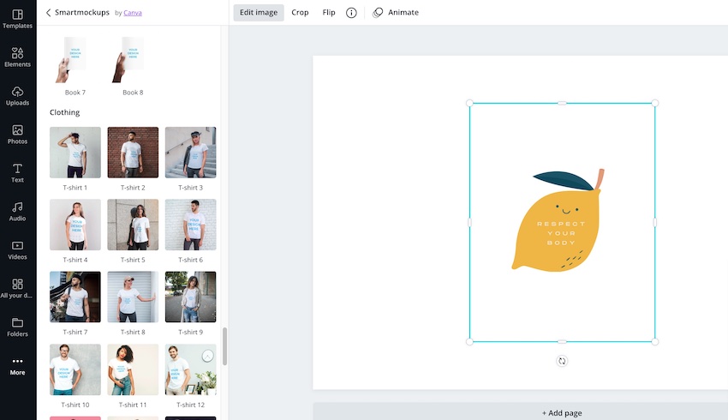
Task: Click the bottom-right corner resize handle
Action: [655, 341]
